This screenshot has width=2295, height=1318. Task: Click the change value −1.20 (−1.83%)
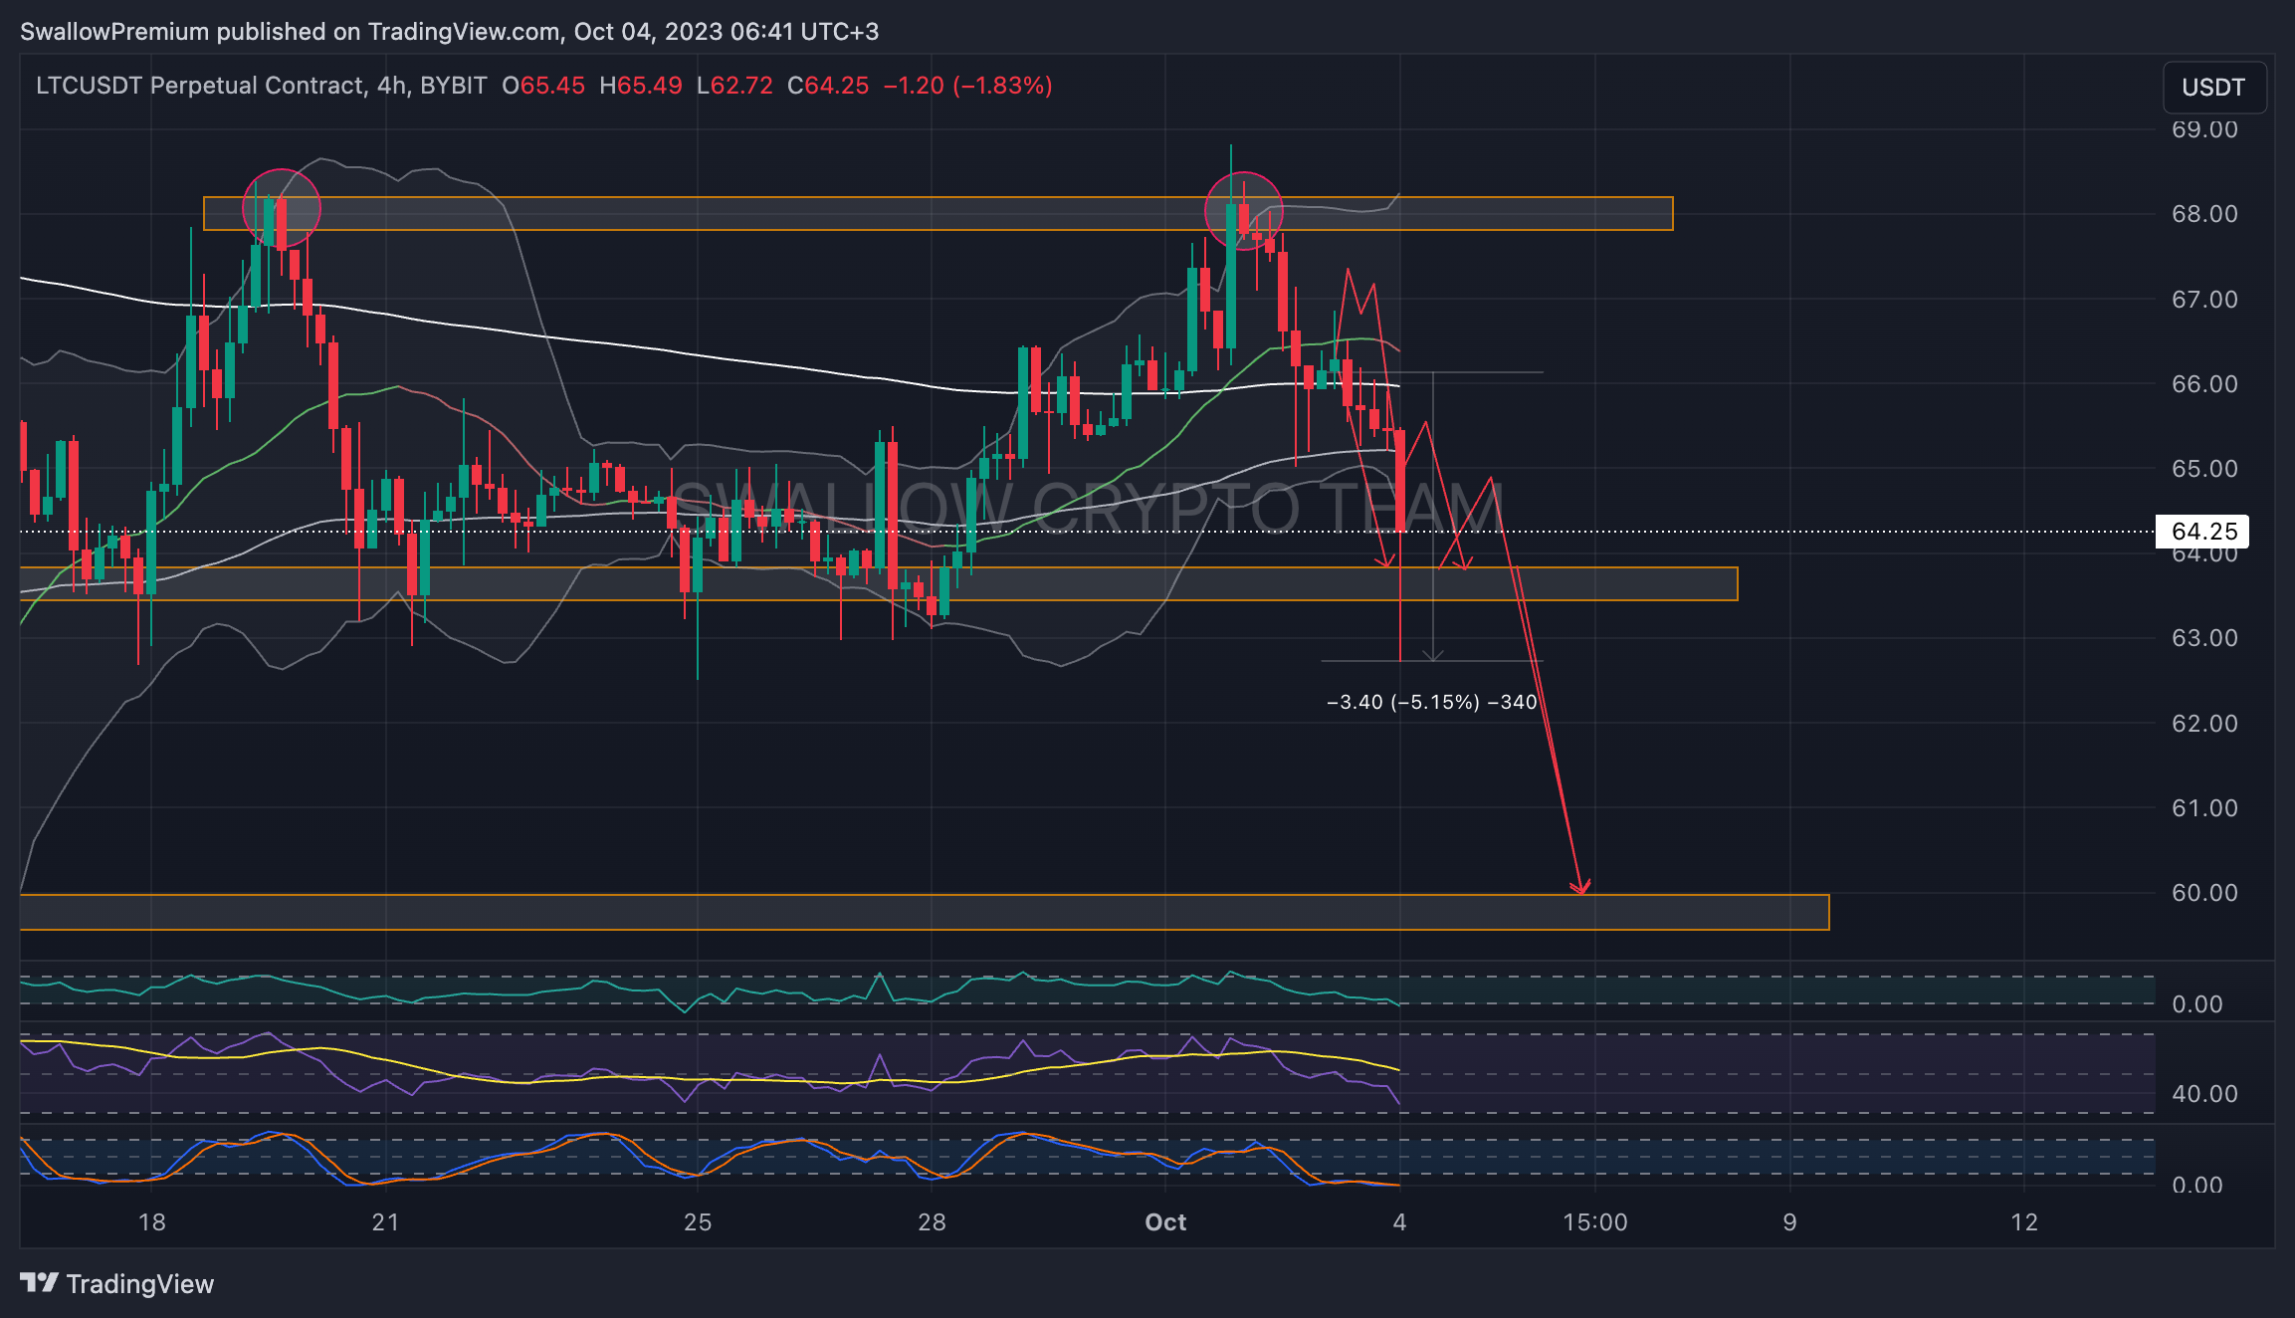pos(968,86)
